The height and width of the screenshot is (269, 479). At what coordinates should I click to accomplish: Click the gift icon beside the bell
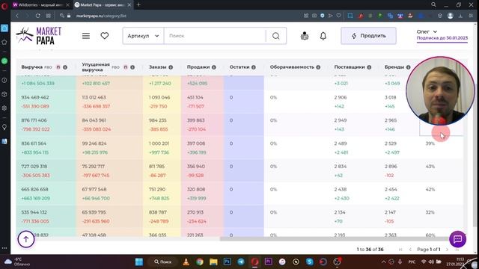click(x=305, y=36)
